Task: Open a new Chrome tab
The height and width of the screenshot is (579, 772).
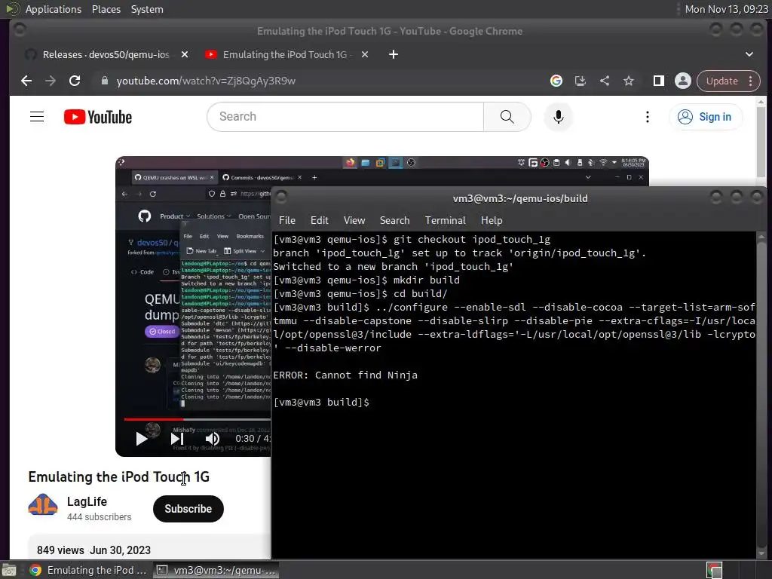Action: (x=394, y=54)
